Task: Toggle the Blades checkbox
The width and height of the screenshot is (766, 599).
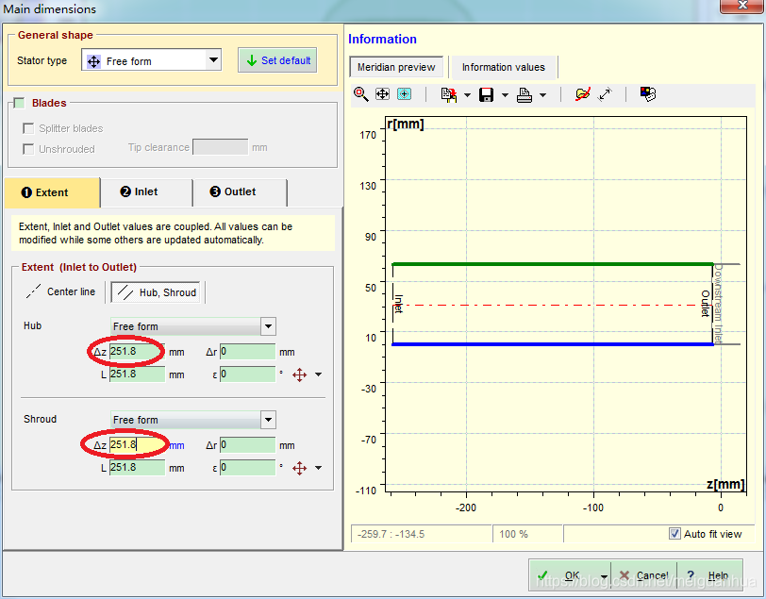Action: (19, 103)
